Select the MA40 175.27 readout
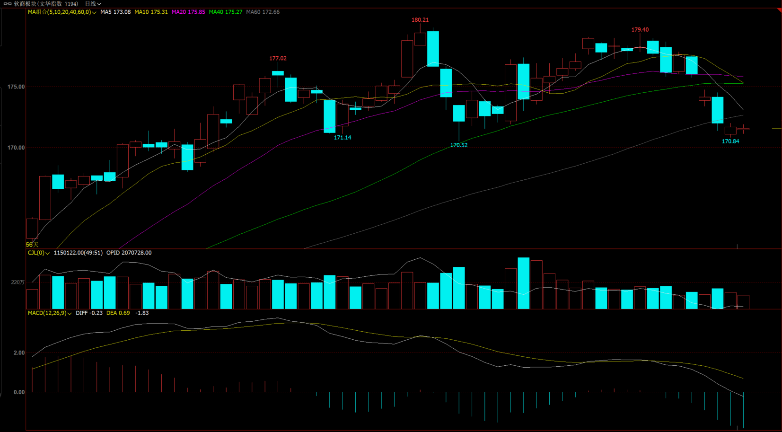The image size is (782, 432). tap(226, 12)
